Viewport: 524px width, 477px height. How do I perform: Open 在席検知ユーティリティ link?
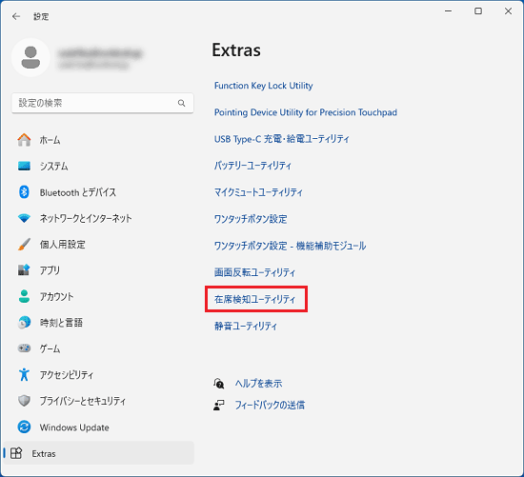pyautogui.click(x=255, y=299)
